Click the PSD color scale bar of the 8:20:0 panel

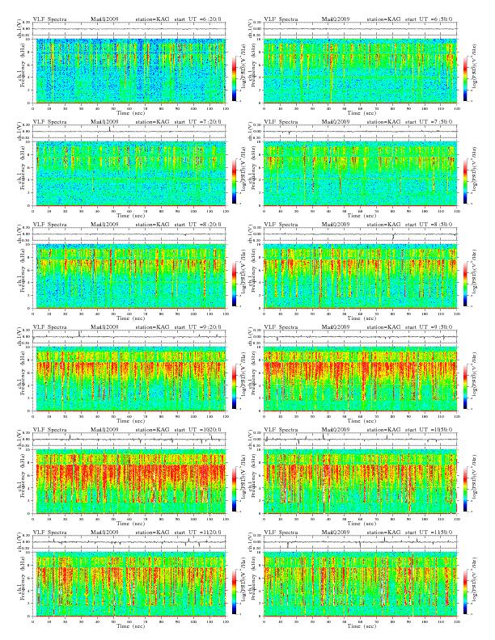234,284
